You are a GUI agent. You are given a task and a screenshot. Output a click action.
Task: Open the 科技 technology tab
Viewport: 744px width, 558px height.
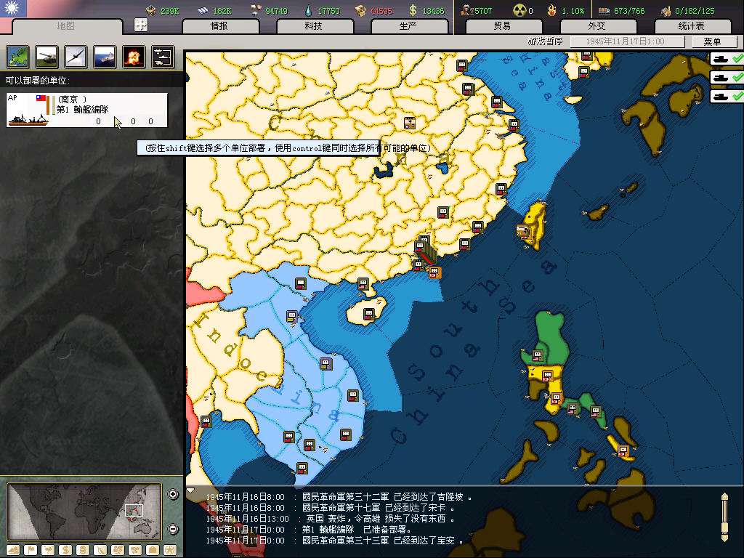coord(314,26)
